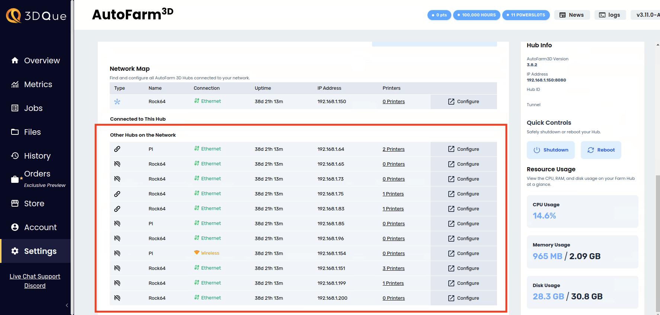Open the 3 Printers link for 192.168.1.151
Image resolution: width=660 pixels, height=315 pixels.
pos(393,268)
